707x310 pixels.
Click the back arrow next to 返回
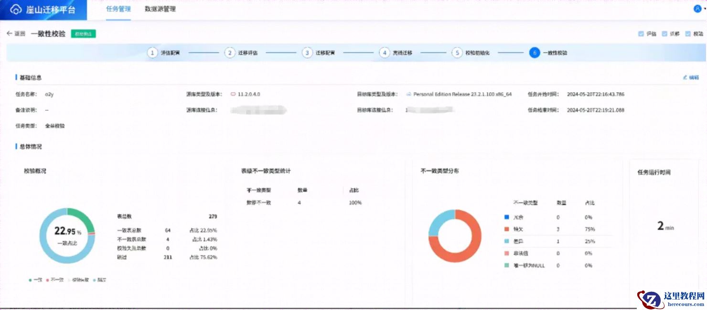coord(9,33)
